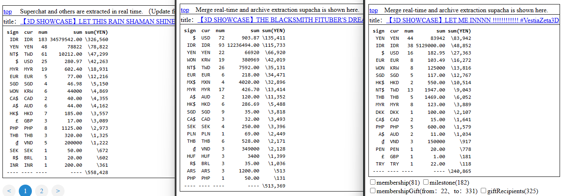Viewport: 569px width, 196px height.
Task: Open 'LET ME INNNN' VestiaZeta3D title link
Action: click(x=472, y=20)
